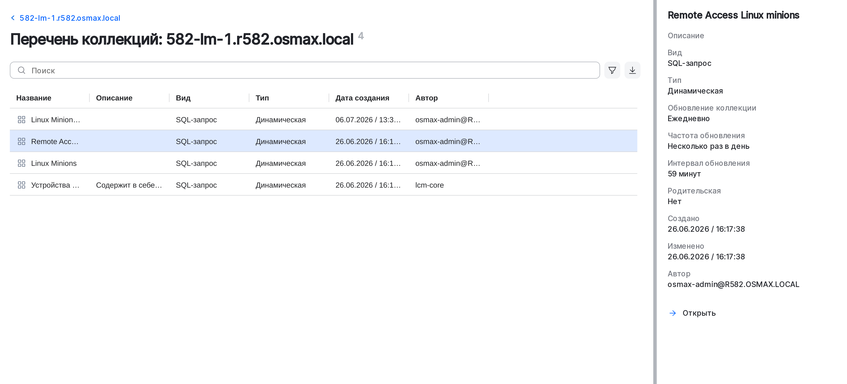Click the Открыть link in details panel
The image size is (847, 384).
point(699,313)
